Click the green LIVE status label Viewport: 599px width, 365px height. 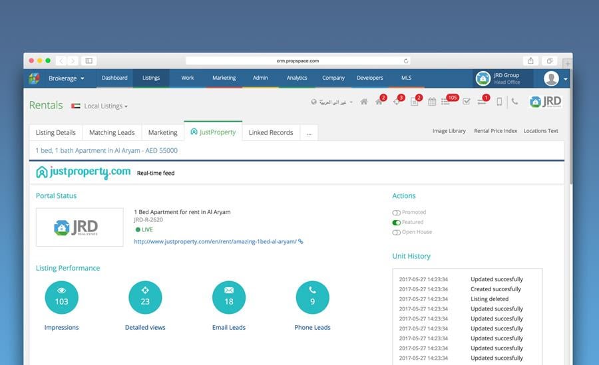click(144, 229)
